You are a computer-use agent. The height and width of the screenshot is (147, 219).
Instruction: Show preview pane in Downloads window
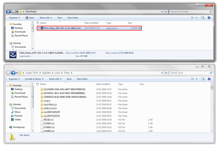202,18
